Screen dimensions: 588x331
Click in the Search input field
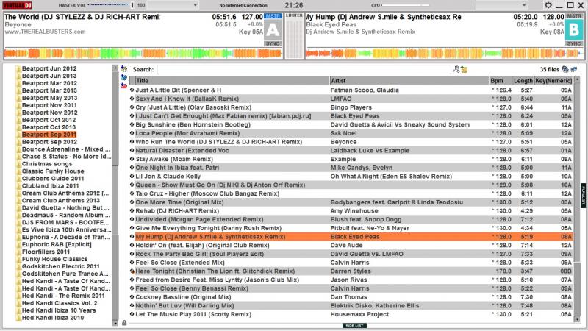click(x=304, y=69)
